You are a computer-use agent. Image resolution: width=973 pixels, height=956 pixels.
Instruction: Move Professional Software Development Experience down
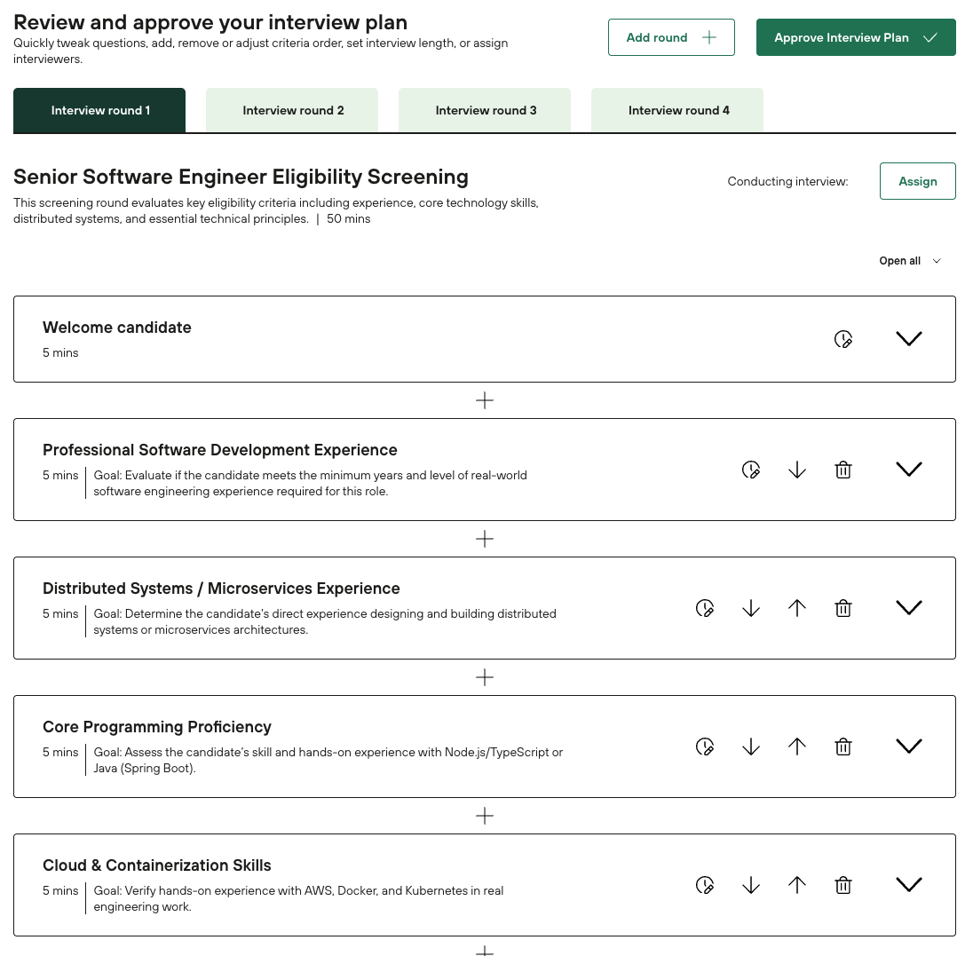point(797,470)
